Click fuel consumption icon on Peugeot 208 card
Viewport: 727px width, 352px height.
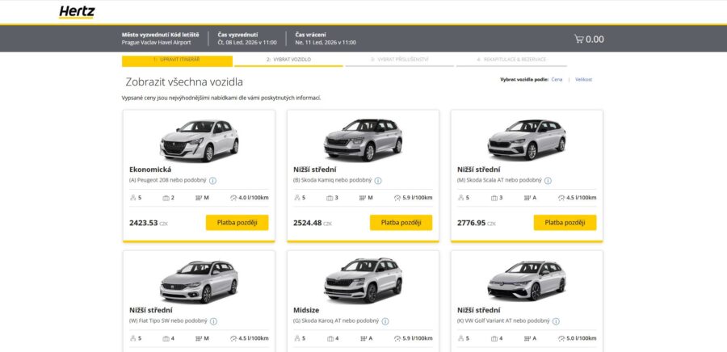pos(233,198)
